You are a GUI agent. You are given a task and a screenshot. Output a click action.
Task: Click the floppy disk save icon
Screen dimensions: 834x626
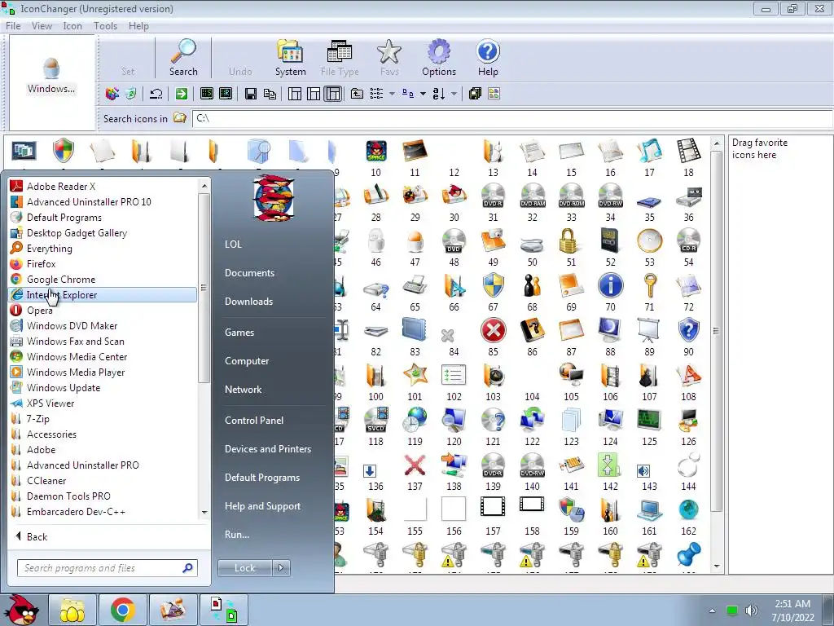(251, 94)
